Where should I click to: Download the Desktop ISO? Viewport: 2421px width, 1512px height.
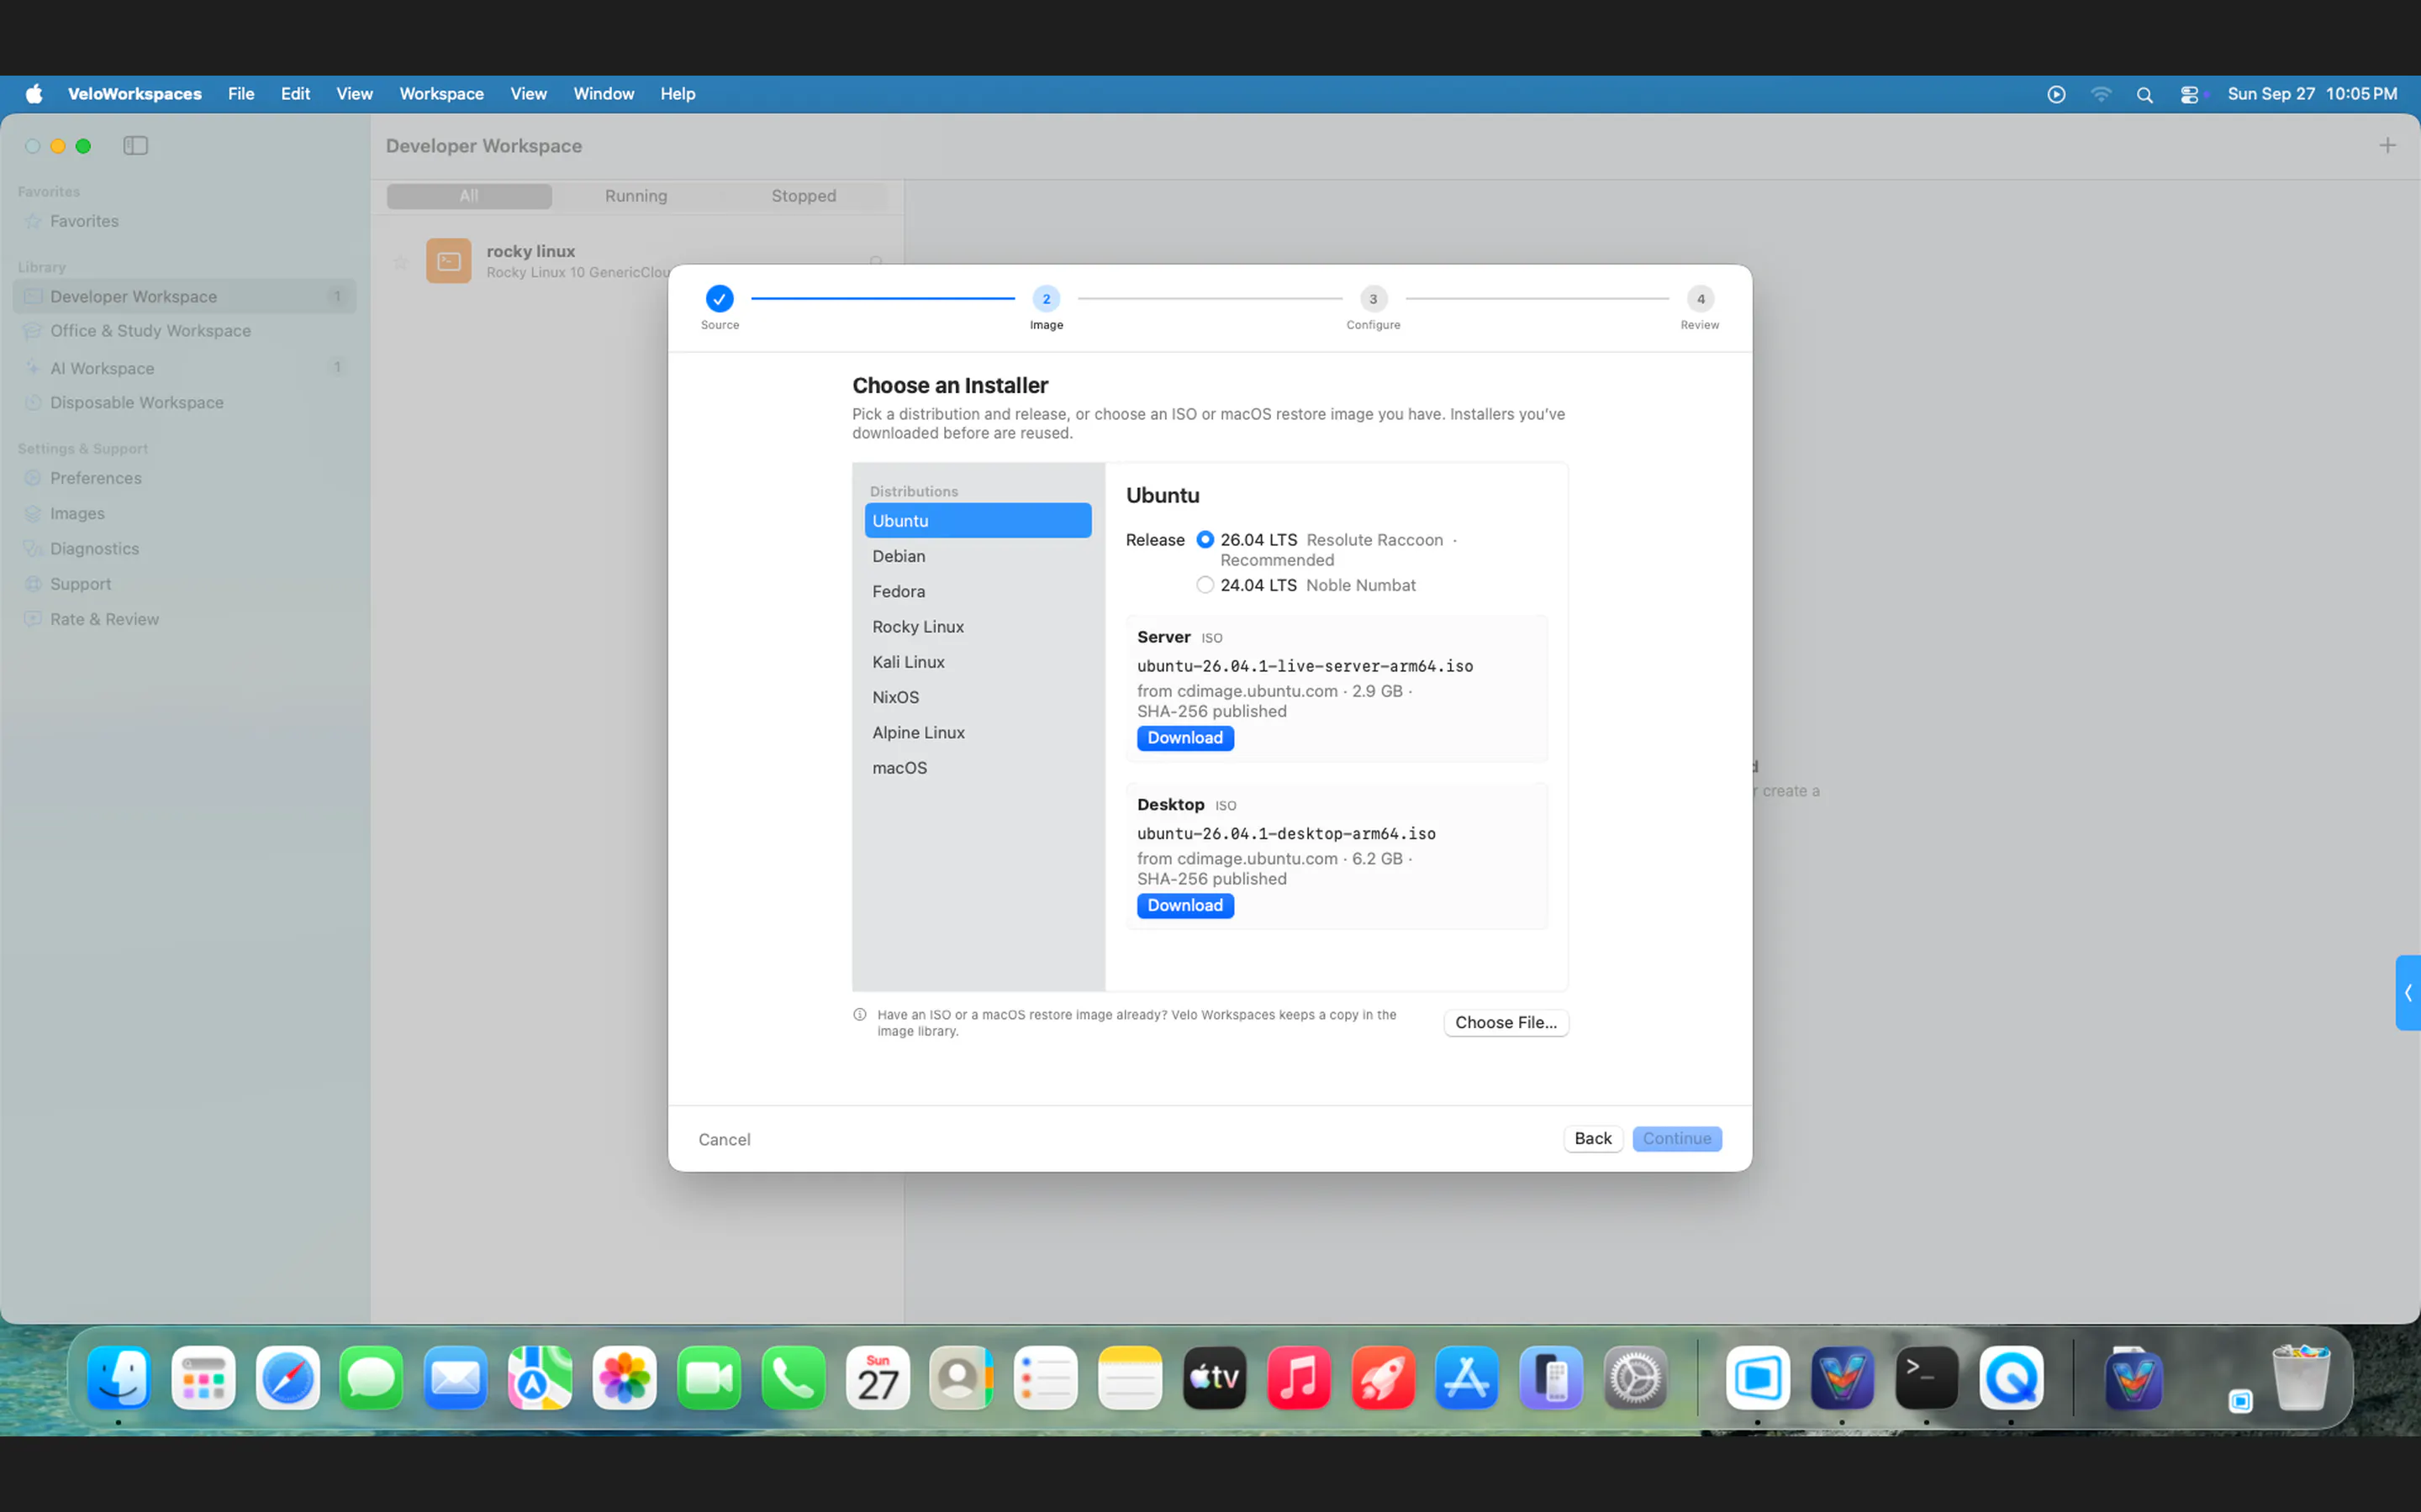point(1184,905)
